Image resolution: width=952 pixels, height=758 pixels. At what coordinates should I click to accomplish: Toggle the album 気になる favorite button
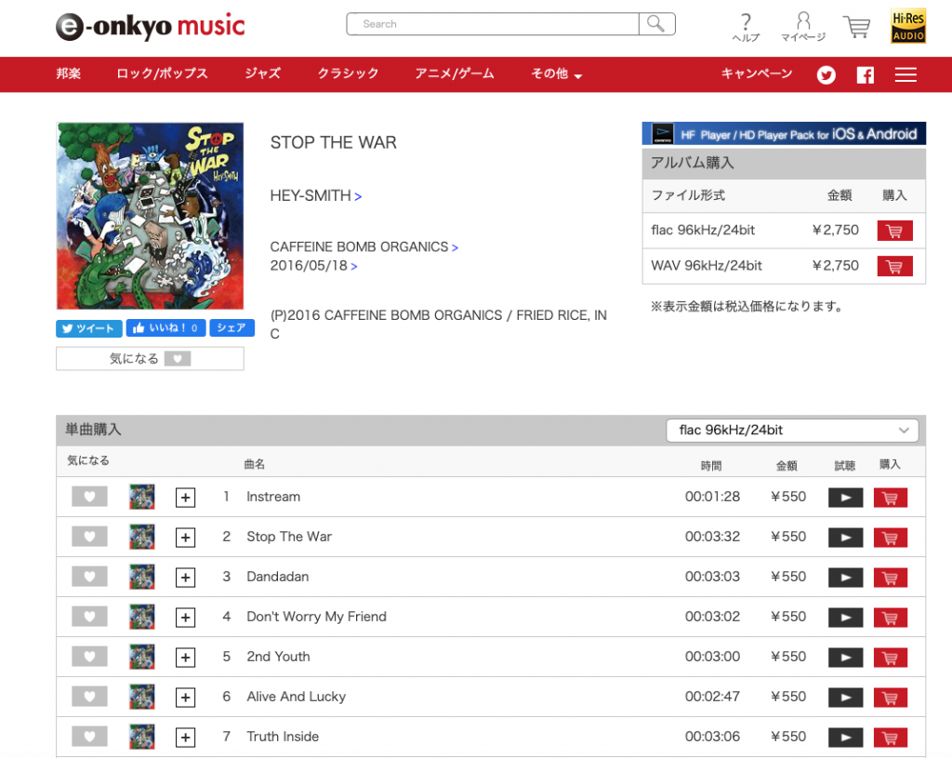click(x=150, y=359)
